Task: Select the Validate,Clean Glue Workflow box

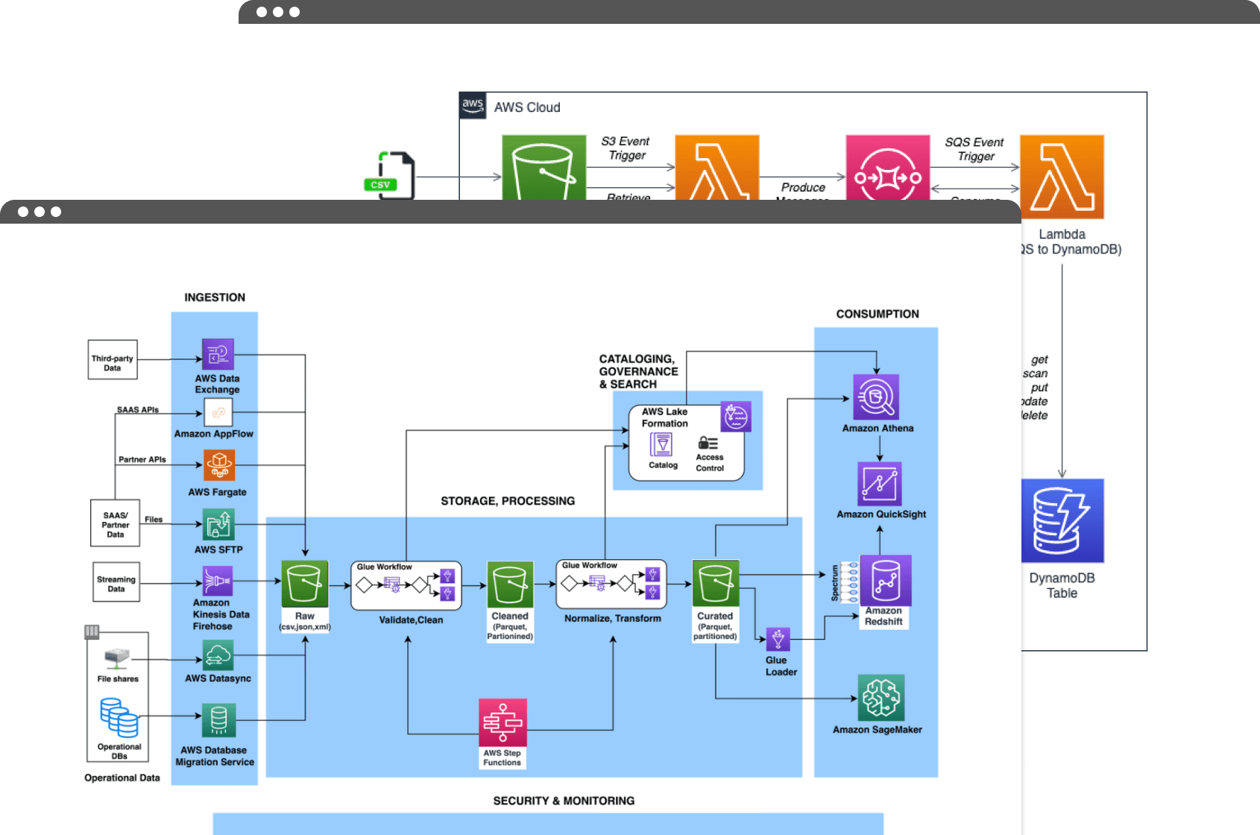Action: pyautogui.click(x=406, y=585)
